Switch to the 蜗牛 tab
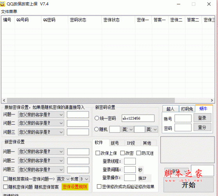 coord(204,109)
